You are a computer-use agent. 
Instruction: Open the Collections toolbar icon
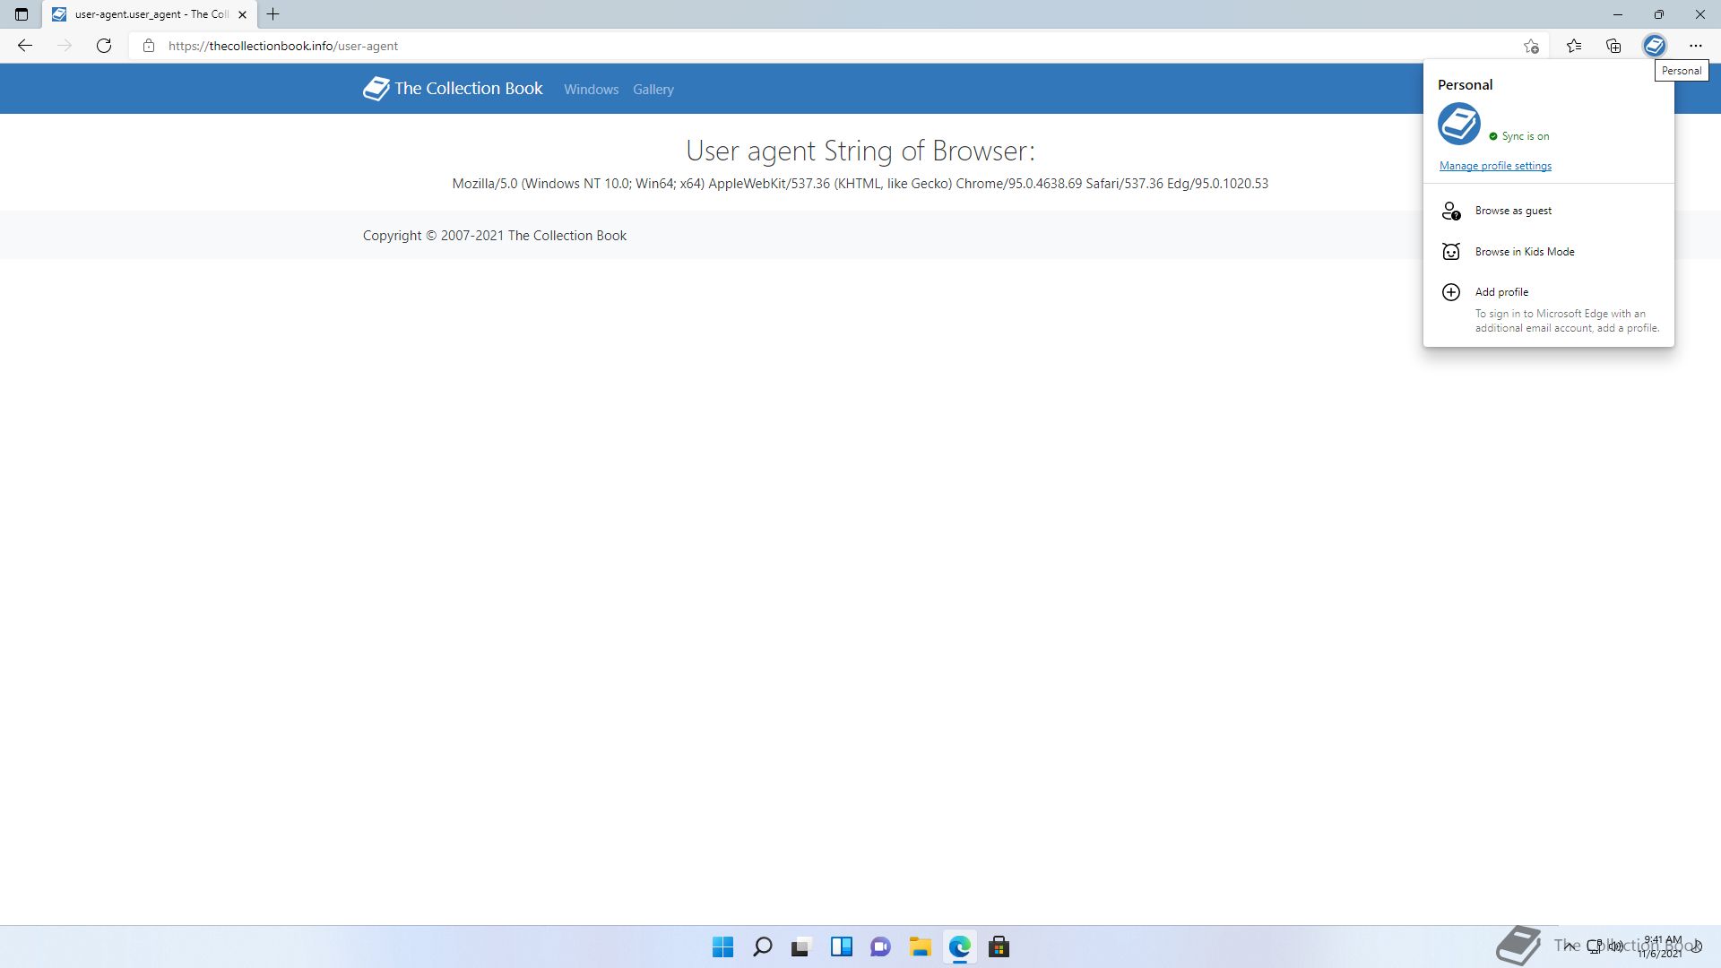click(x=1613, y=46)
